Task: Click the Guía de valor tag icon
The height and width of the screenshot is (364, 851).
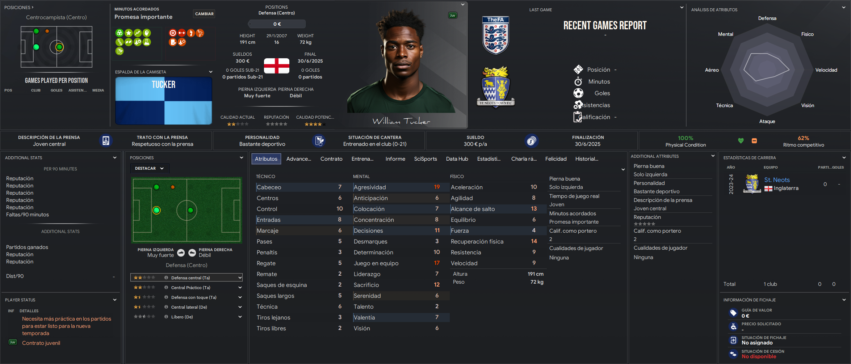Action: pyautogui.click(x=733, y=313)
